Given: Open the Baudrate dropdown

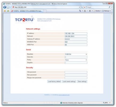Looking at the screenshot, I should click(x=76, y=54).
